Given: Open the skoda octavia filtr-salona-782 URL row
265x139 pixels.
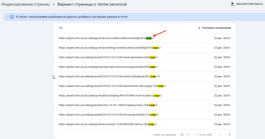Looking at the screenshot, I should (145, 124).
